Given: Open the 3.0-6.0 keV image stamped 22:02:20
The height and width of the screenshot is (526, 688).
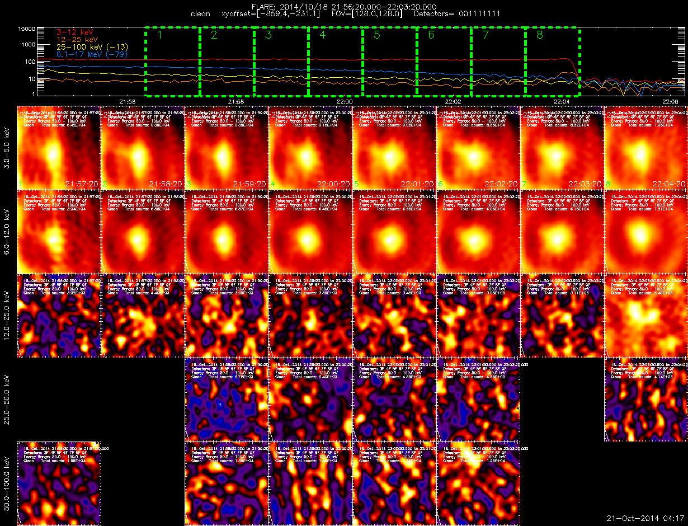Looking at the screenshot, I should pyautogui.click(x=478, y=147).
